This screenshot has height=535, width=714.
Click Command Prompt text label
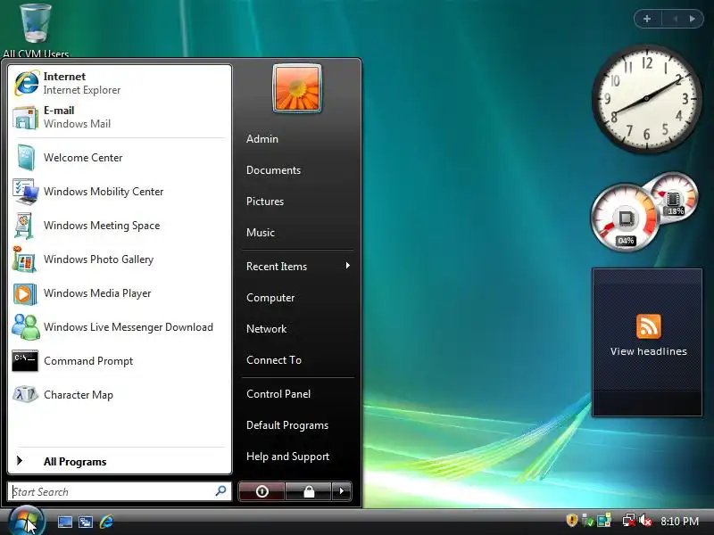click(88, 361)
